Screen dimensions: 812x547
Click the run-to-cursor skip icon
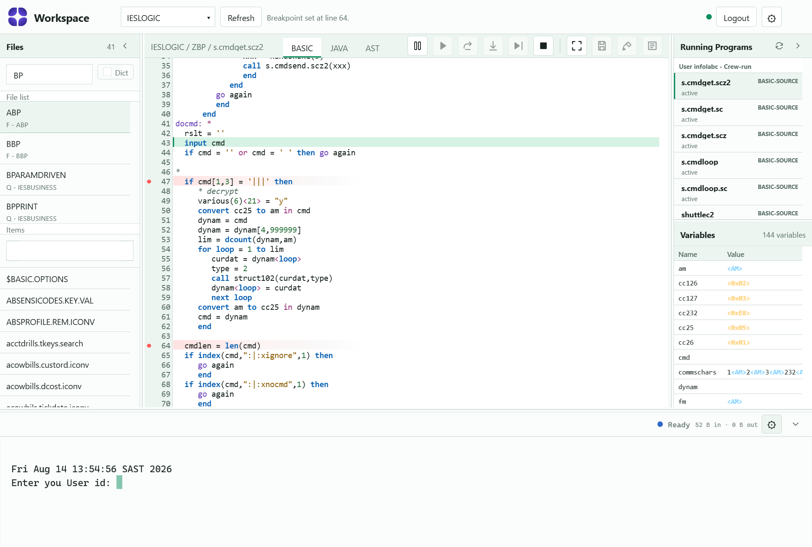pos(518,46)
